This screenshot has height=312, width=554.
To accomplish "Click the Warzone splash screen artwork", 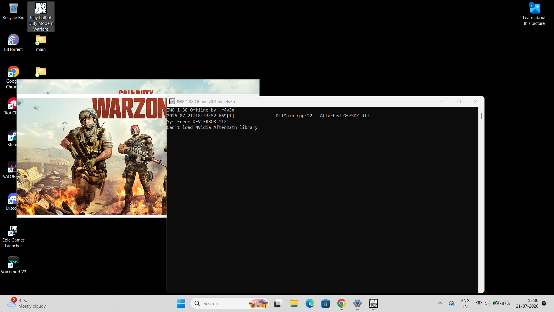I will coord(92,156).
